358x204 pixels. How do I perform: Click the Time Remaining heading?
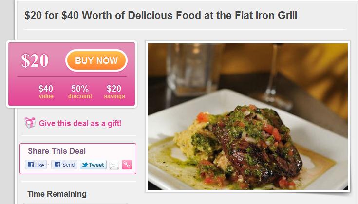pos(57,194)
